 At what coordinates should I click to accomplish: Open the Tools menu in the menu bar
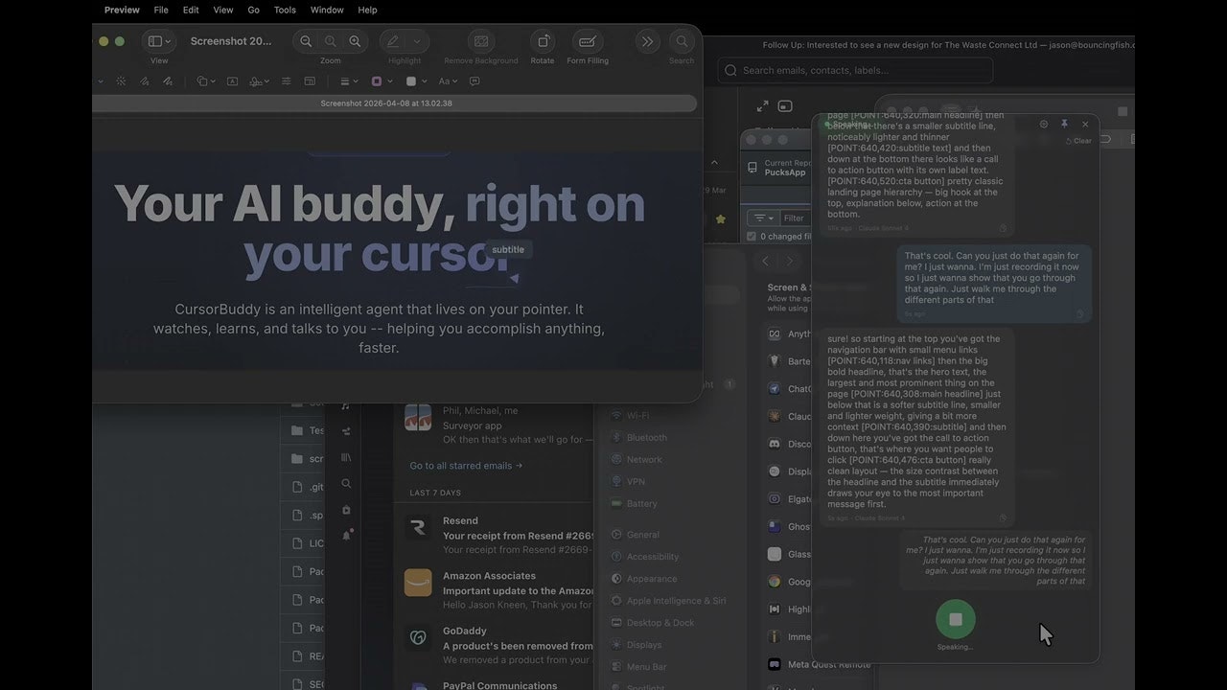(284, 10)
